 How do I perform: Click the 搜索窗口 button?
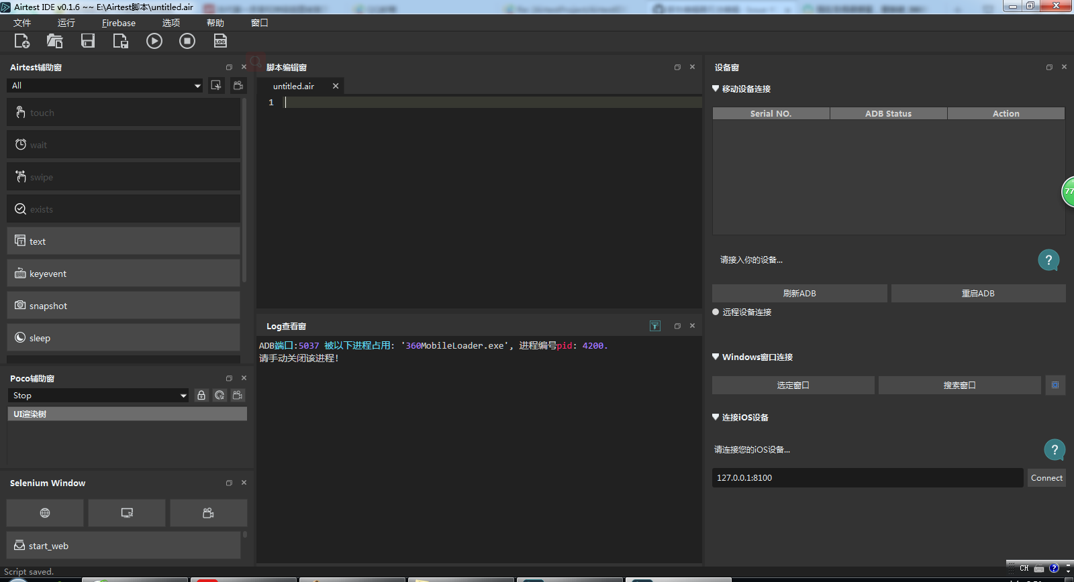click(959, 385)
